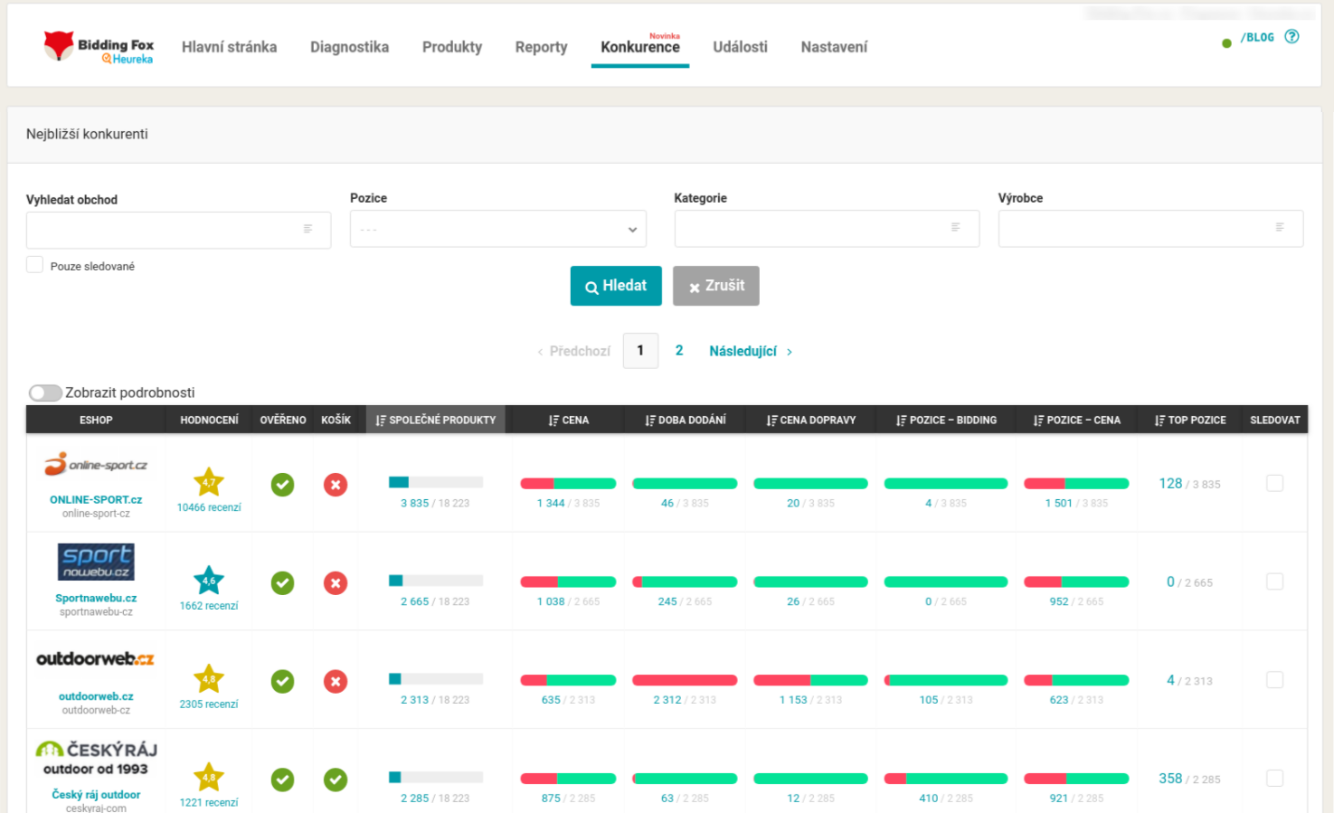Open the help question mark icon

tap(1291, 37)
